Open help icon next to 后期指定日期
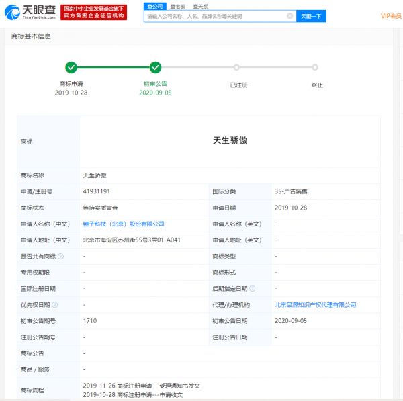Image resolution: width=403 pixels, height=401 pixels. (x=252, y=288)
